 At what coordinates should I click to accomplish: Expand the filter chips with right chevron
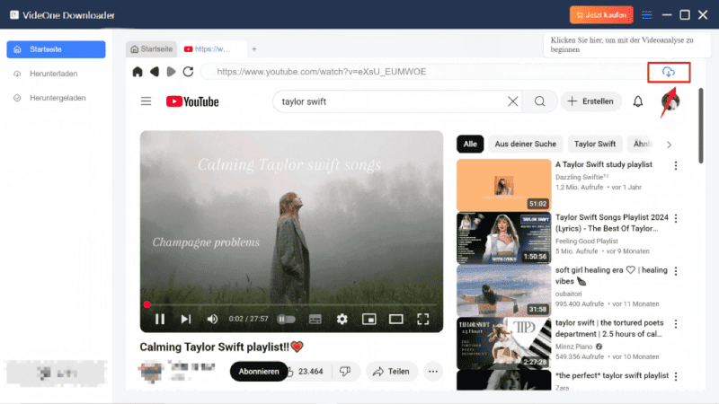[x=669, y=144]
